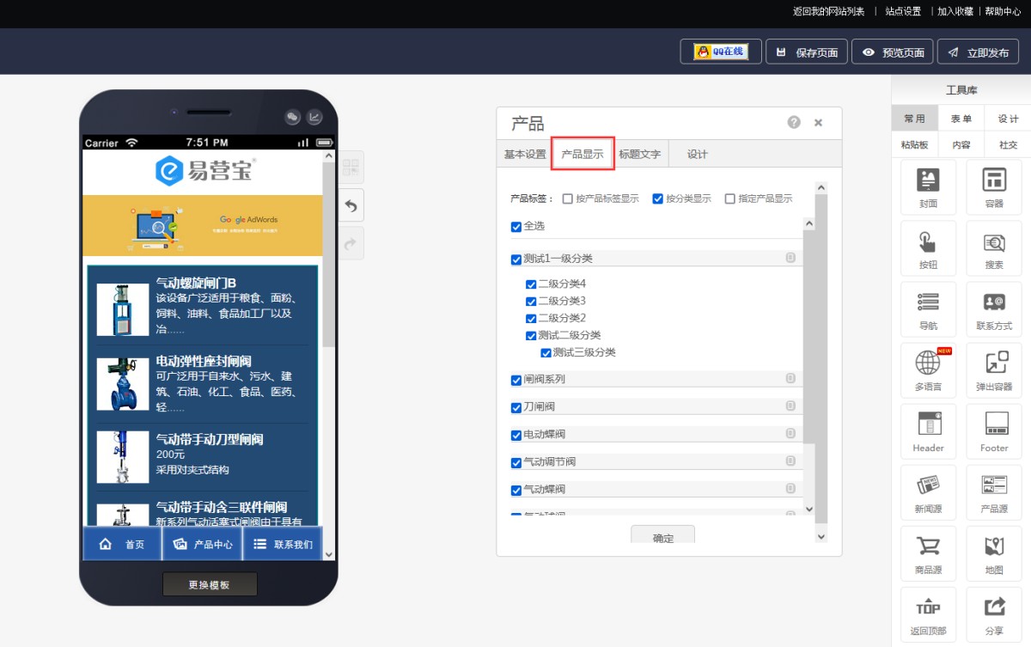Open 站点设置 site settings link
The width and height of the screenshot is (1031, 647).
click(903, 11)
